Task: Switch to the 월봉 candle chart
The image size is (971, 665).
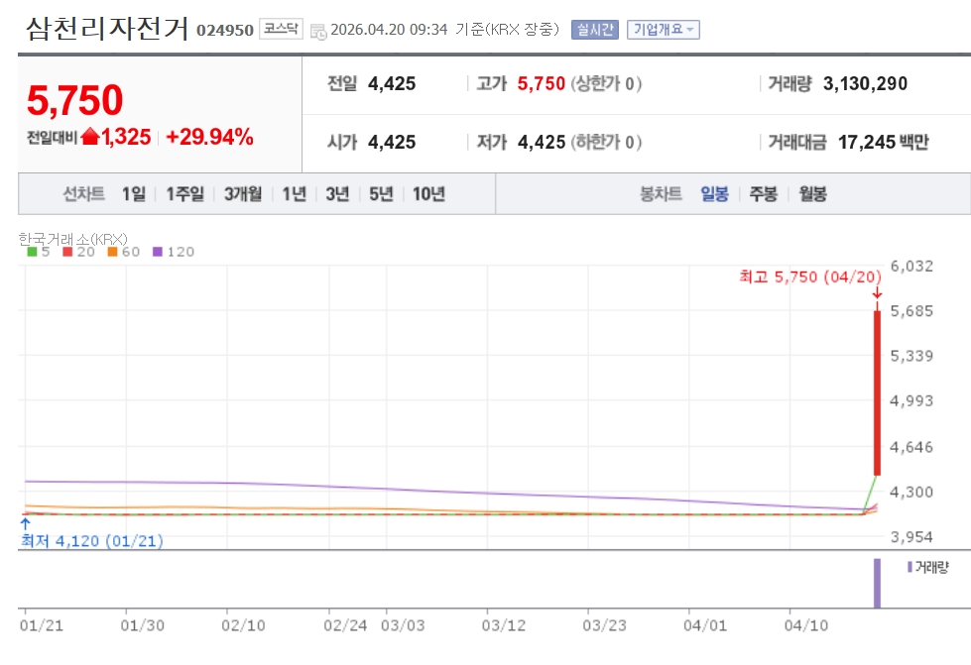Action: coord(812,194)
